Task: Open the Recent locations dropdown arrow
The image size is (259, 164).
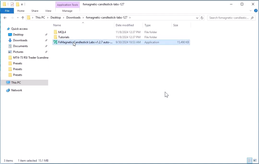Action: 18,18
